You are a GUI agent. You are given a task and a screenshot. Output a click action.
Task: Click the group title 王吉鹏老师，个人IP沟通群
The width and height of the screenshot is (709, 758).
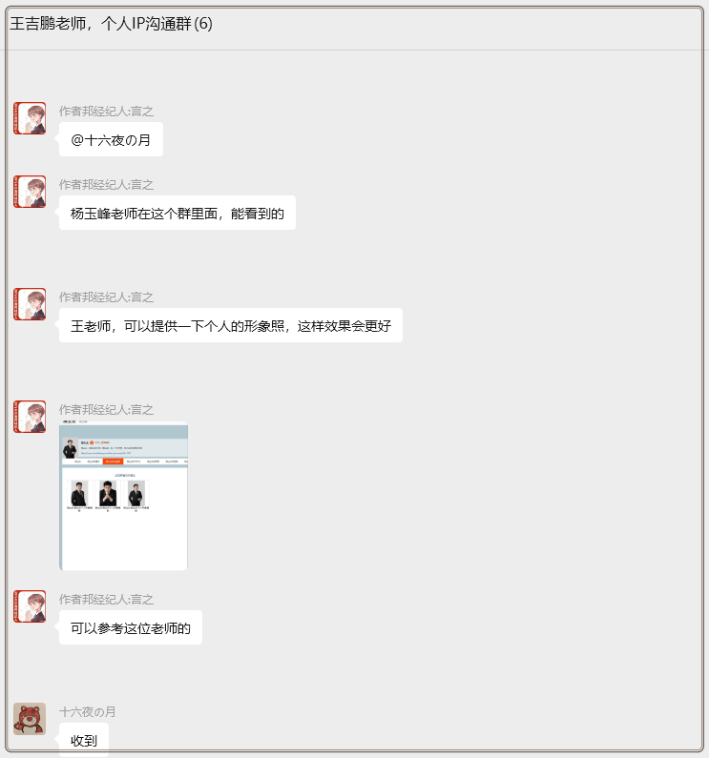coord(100,23)
